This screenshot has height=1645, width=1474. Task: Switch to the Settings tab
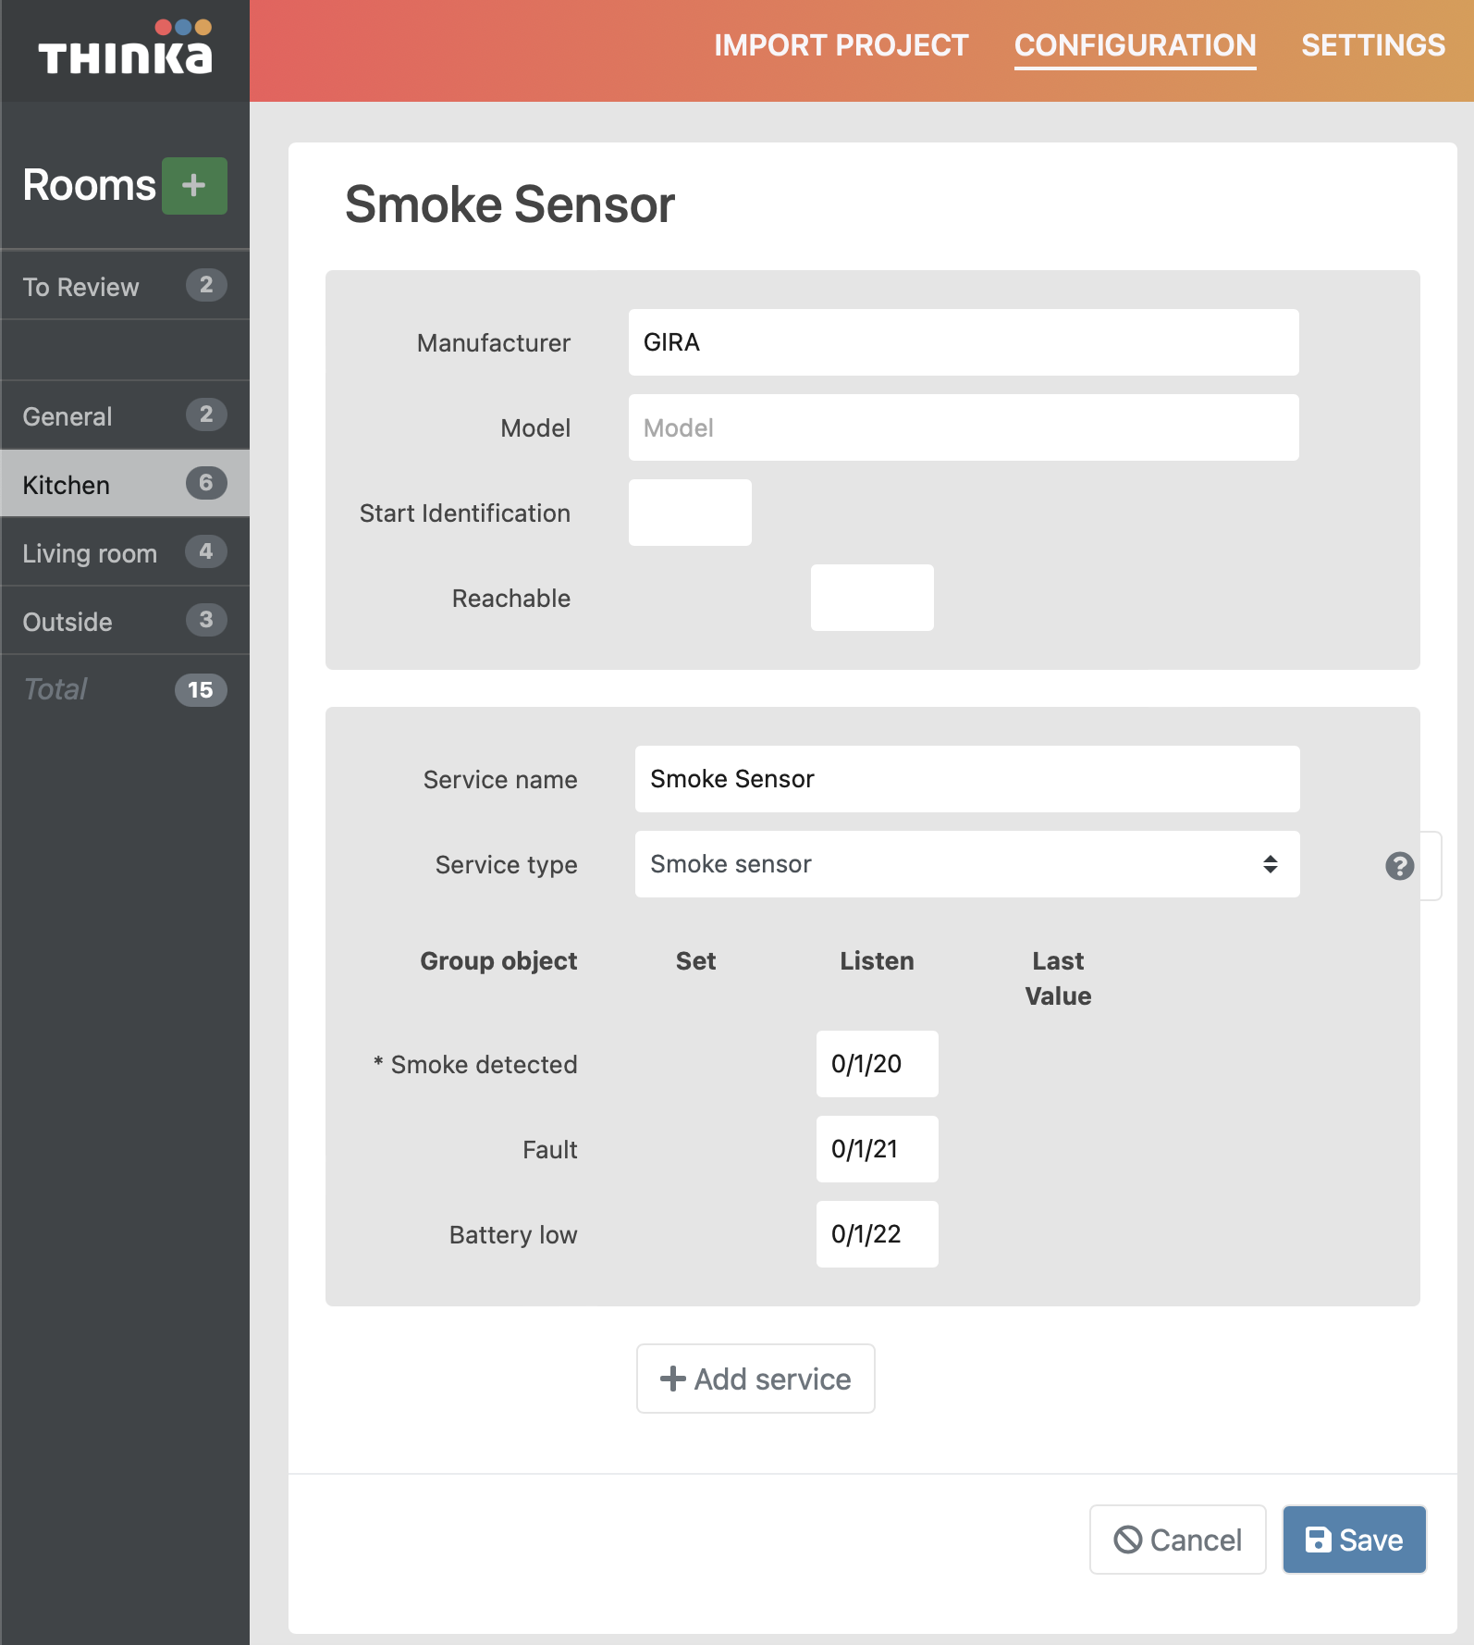[x=1372, y=45]
